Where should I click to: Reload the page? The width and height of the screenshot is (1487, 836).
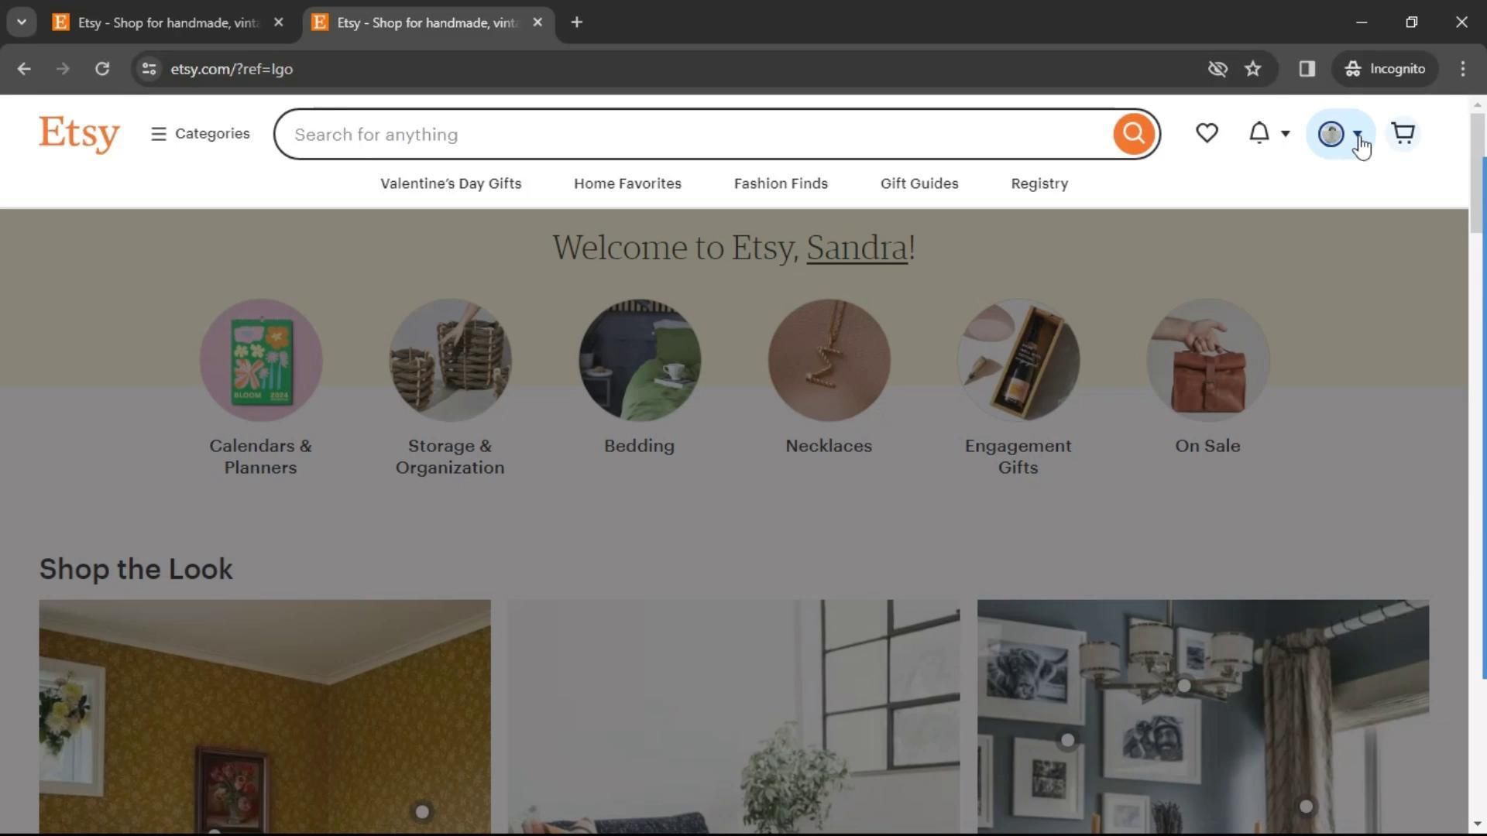(x=102, y=69)
